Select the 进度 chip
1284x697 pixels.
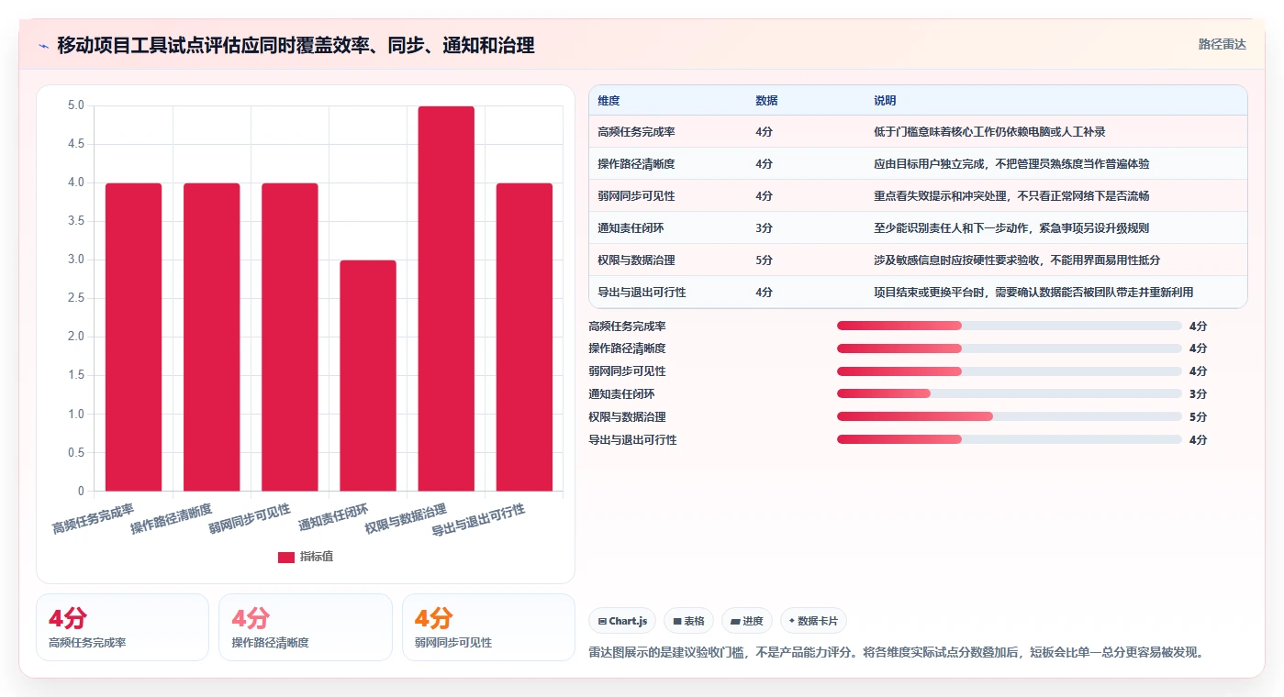click(747, 621)
